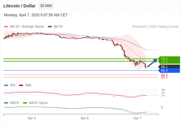Click the Research © 2025 Trading Central credit
Viewport: 181px width, 123px height.
pyautogui.click(x=155, y=27)
